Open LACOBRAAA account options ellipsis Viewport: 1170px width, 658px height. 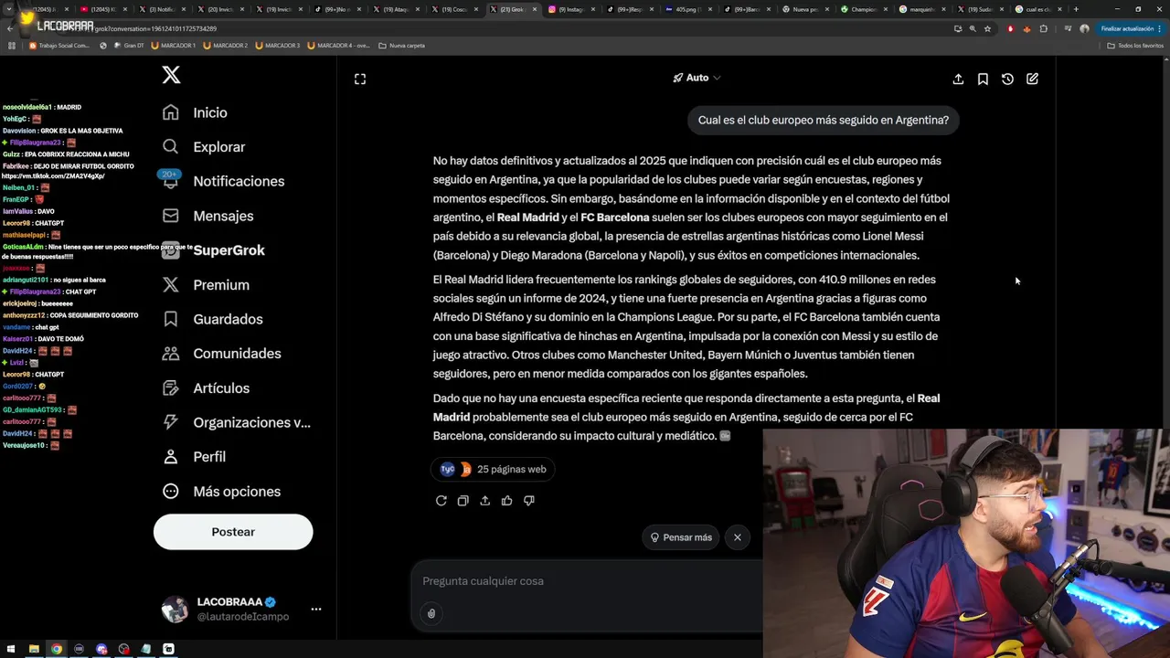(x=315, y=609)
